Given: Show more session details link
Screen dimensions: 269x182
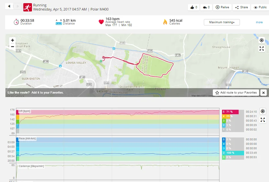Looking at the screenshot, I should (x=259, y=22).
